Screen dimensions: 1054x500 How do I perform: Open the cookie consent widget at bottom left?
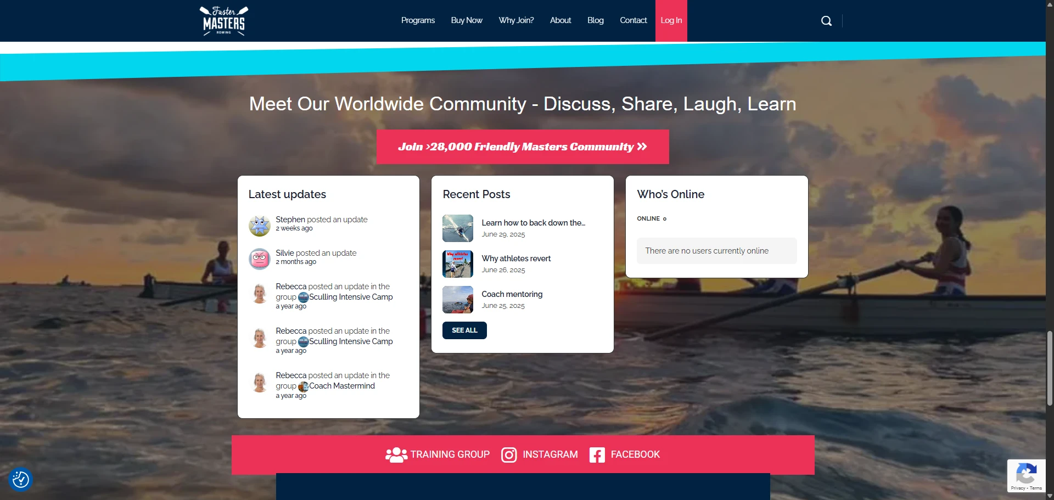point(20,479)
